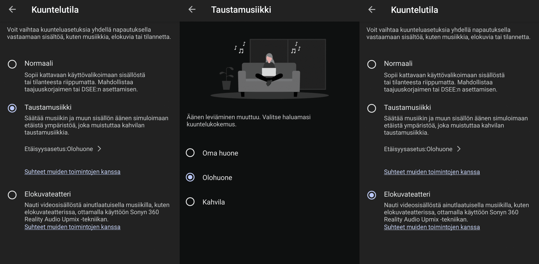The height and width of the screenshot is (264, 539).
Task: Select Normaali radio in the left Kuuntelutila screen
Action: pos(12,64)
